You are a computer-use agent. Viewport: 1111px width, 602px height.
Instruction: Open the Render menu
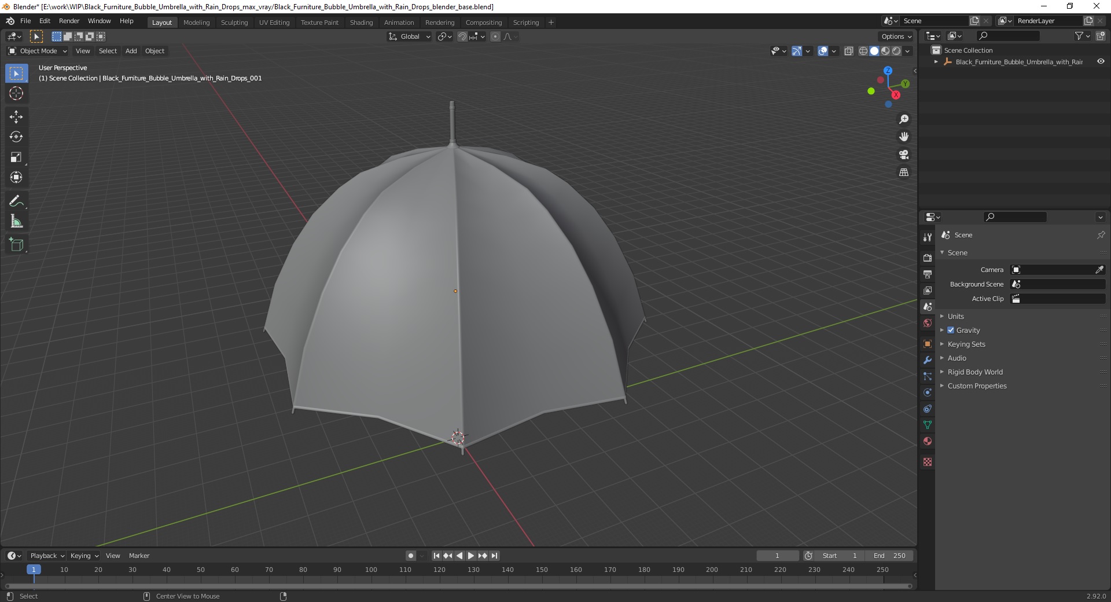pos(69,21)
